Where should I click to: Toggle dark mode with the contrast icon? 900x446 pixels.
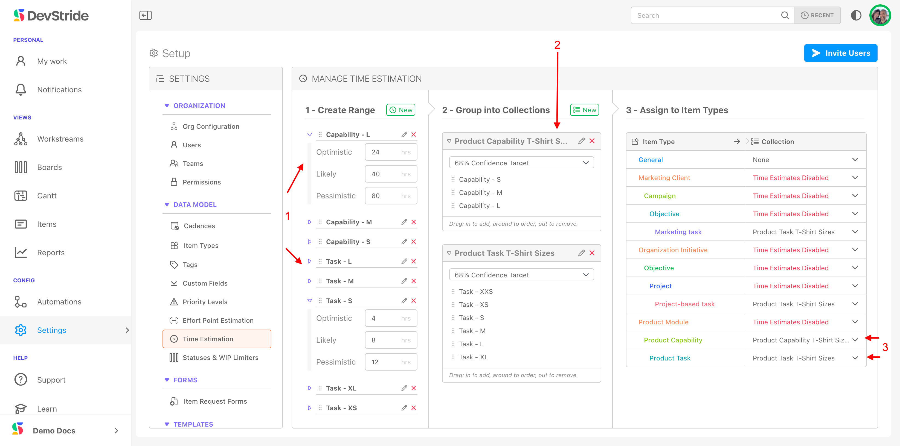tap(856, 15)
